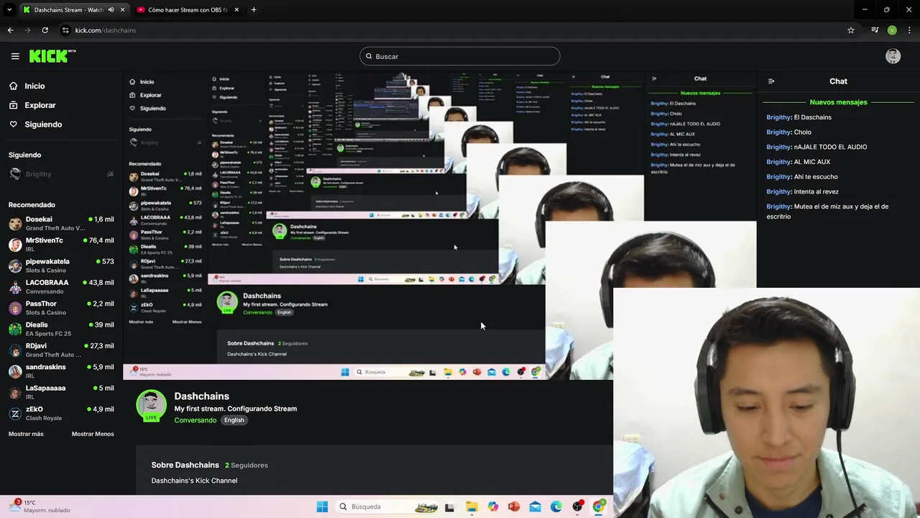This screenshot has width=920, height=518.
Task: Open Mail app from taskbar
Action: pos(535,506)
